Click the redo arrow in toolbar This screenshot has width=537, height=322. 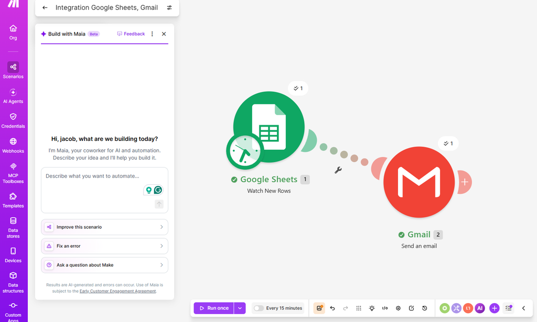(x=346, y=308)
